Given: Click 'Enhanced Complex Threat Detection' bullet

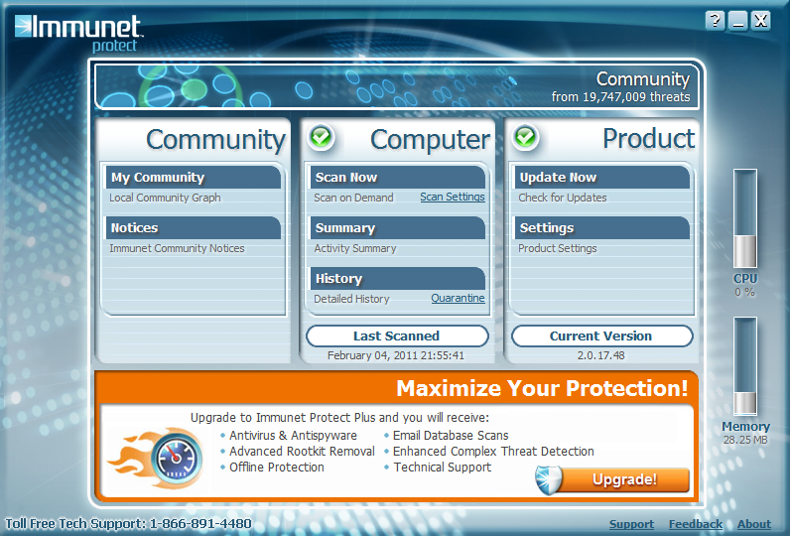Looking at the screenshot, I should tap(494, 452).
